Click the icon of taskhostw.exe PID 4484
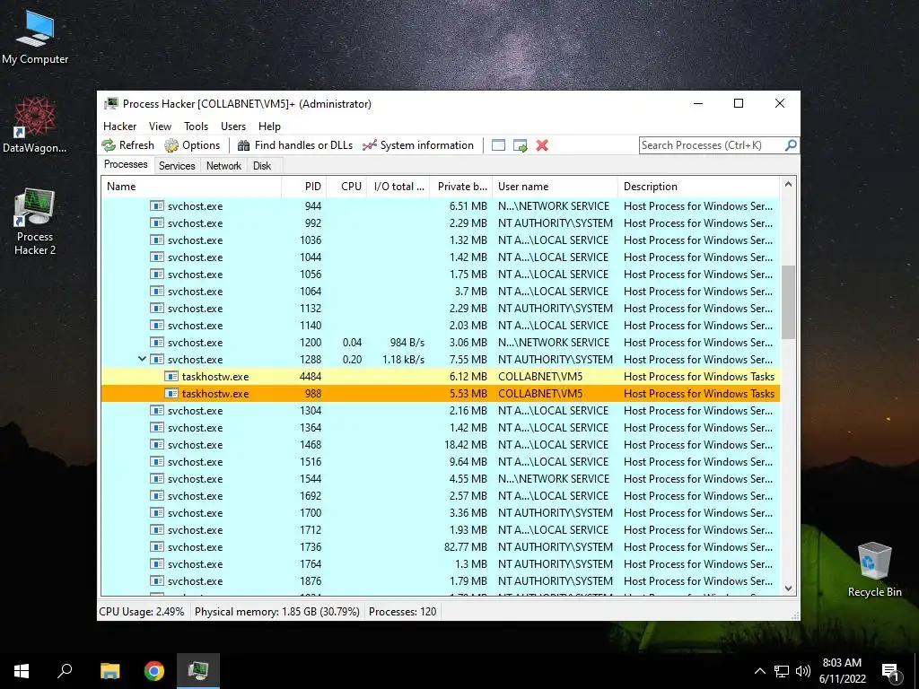Image resolution: width=919 pixels, height=689 pixels. tap(171, 376)
